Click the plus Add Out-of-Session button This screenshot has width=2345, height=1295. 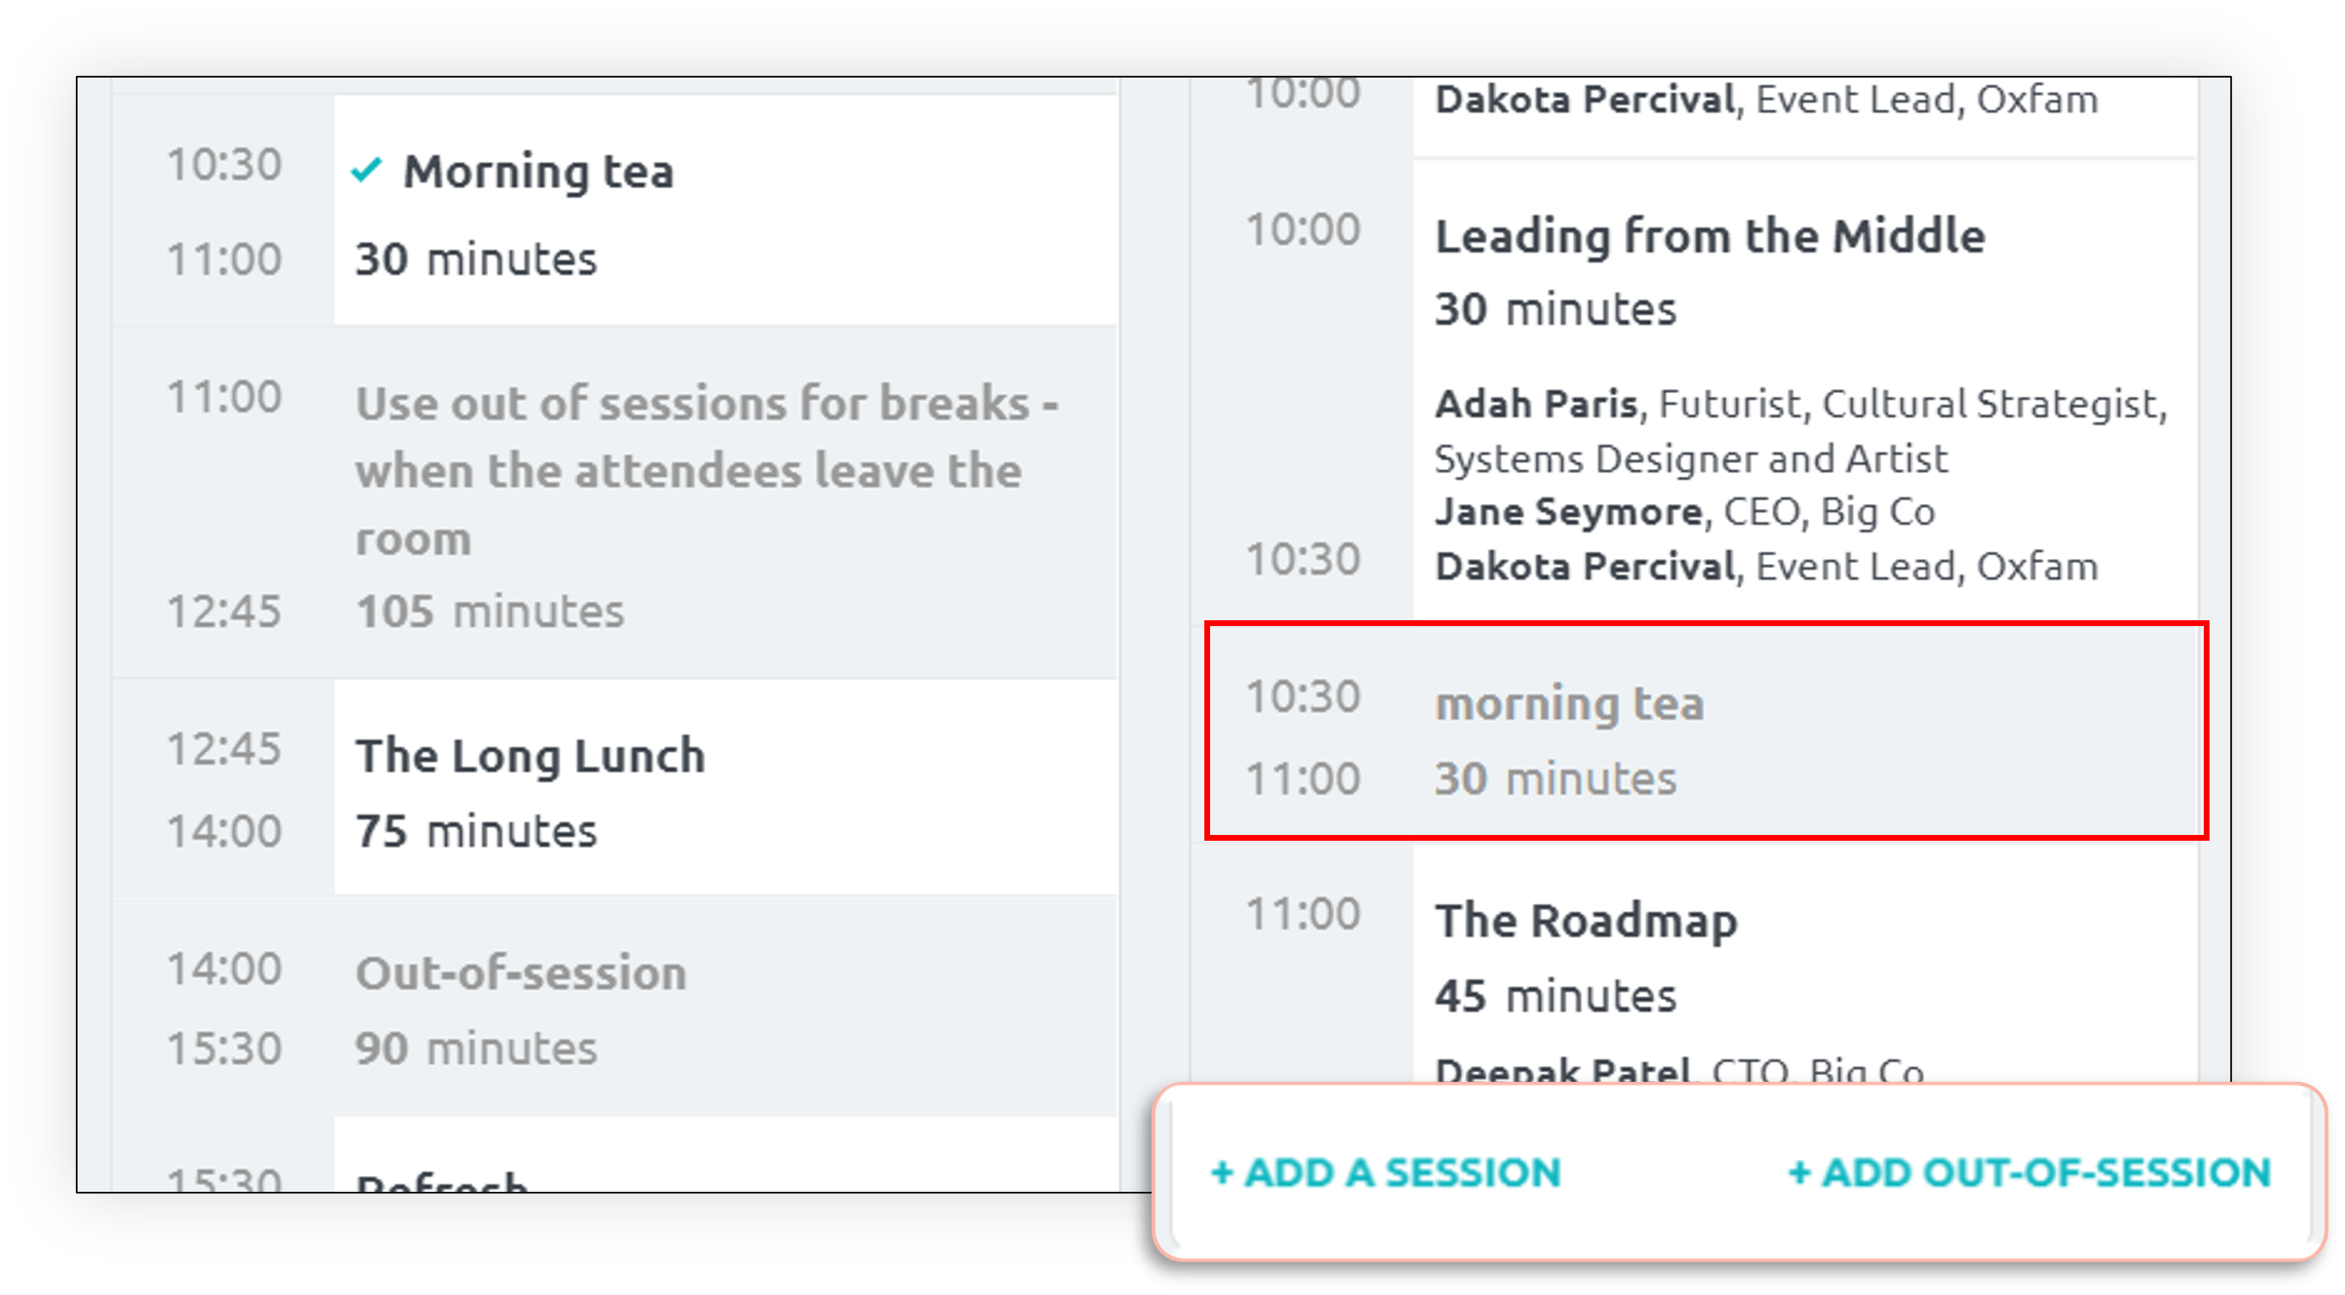click(2029, 1172)
